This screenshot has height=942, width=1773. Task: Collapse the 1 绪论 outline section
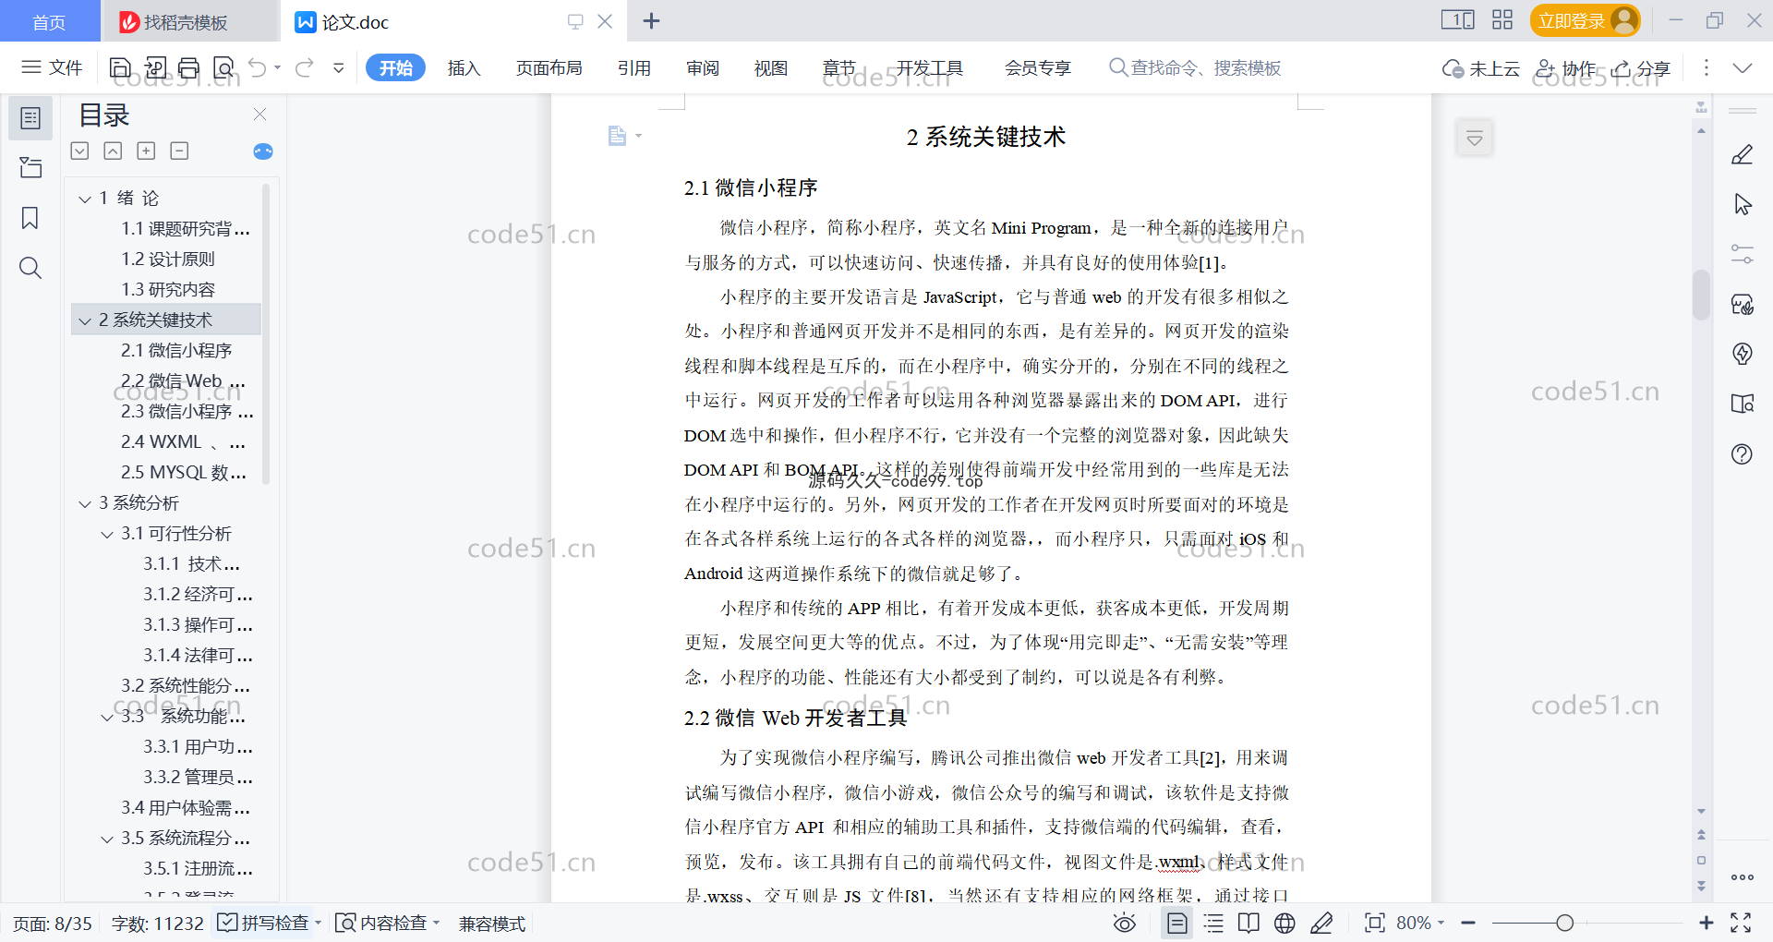[85, 199]
